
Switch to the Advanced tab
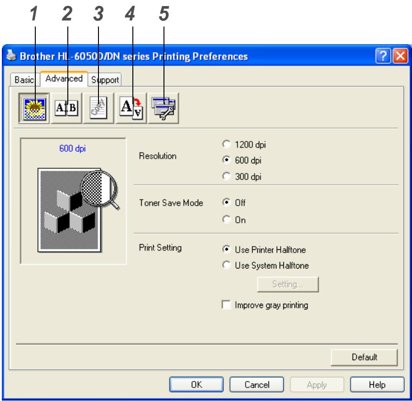click(x=64, y=79)
